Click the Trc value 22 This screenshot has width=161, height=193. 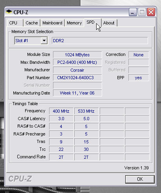click(x=61, y=149)
